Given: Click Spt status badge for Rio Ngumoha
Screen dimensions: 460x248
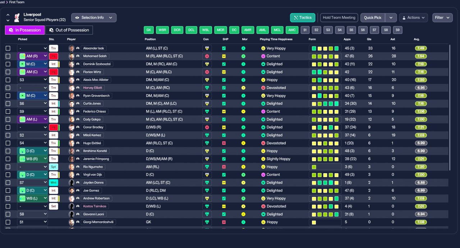Looking at the screenshot, I should (54, 167).
